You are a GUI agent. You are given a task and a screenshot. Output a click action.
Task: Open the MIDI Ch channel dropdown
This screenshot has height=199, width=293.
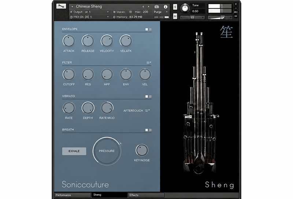coord(108,17)
